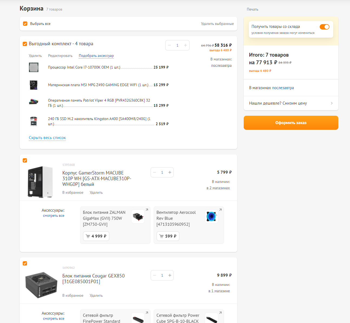Add ZALMAN GigaMax 750W to cart
Image resolution: width=350 pixels, height=323 pixels.
[x=96, y=236]
